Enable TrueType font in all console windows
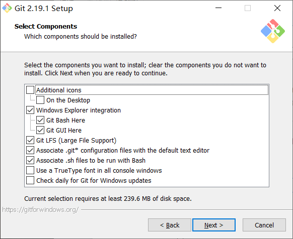Image resolution: width=293 pixels, height=239 pixels. (30, 170)
